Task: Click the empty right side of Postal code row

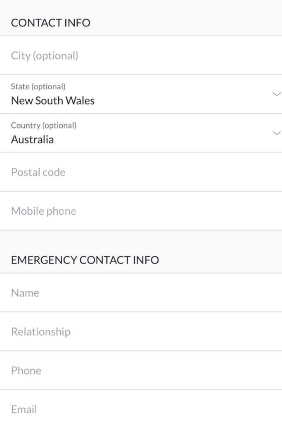Action: coord(206,172)
